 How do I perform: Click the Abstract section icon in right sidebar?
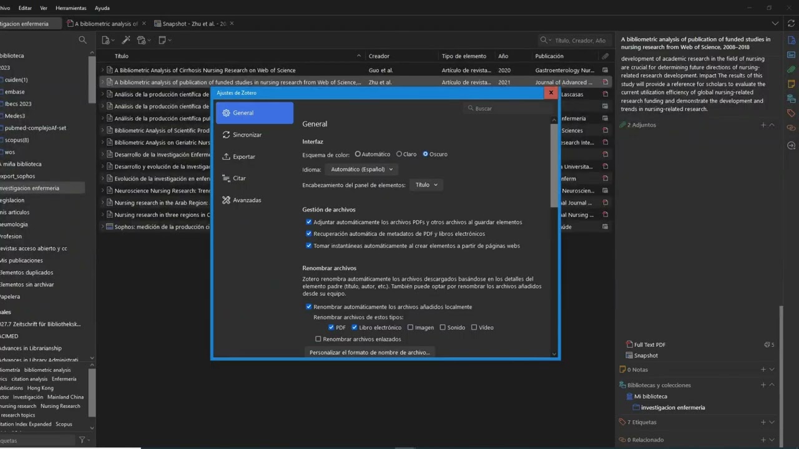[x=791, y=55]
